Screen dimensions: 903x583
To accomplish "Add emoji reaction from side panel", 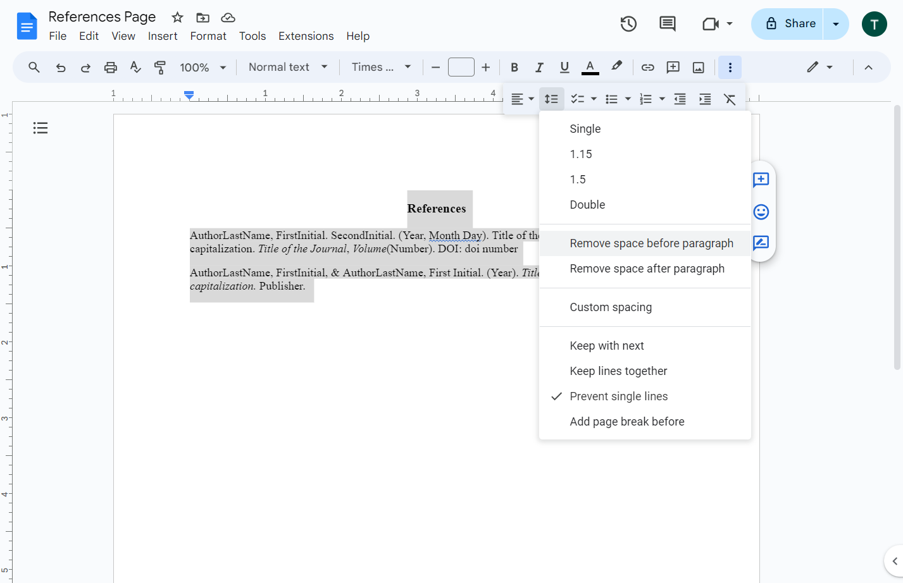I will [x=761, y=212].
